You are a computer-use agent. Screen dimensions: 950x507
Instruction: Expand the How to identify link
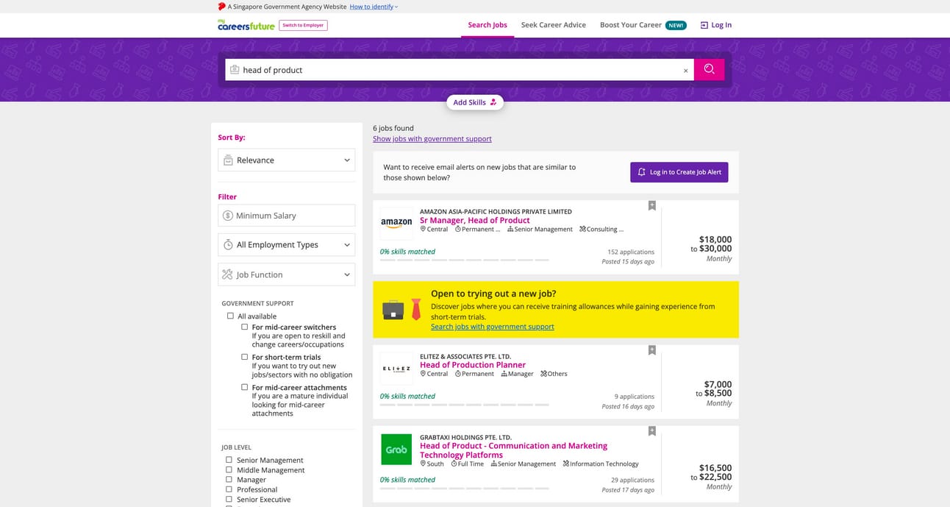point(374,7)
